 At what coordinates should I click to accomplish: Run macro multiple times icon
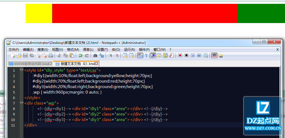pyautogui.click(x=199, y=55)
